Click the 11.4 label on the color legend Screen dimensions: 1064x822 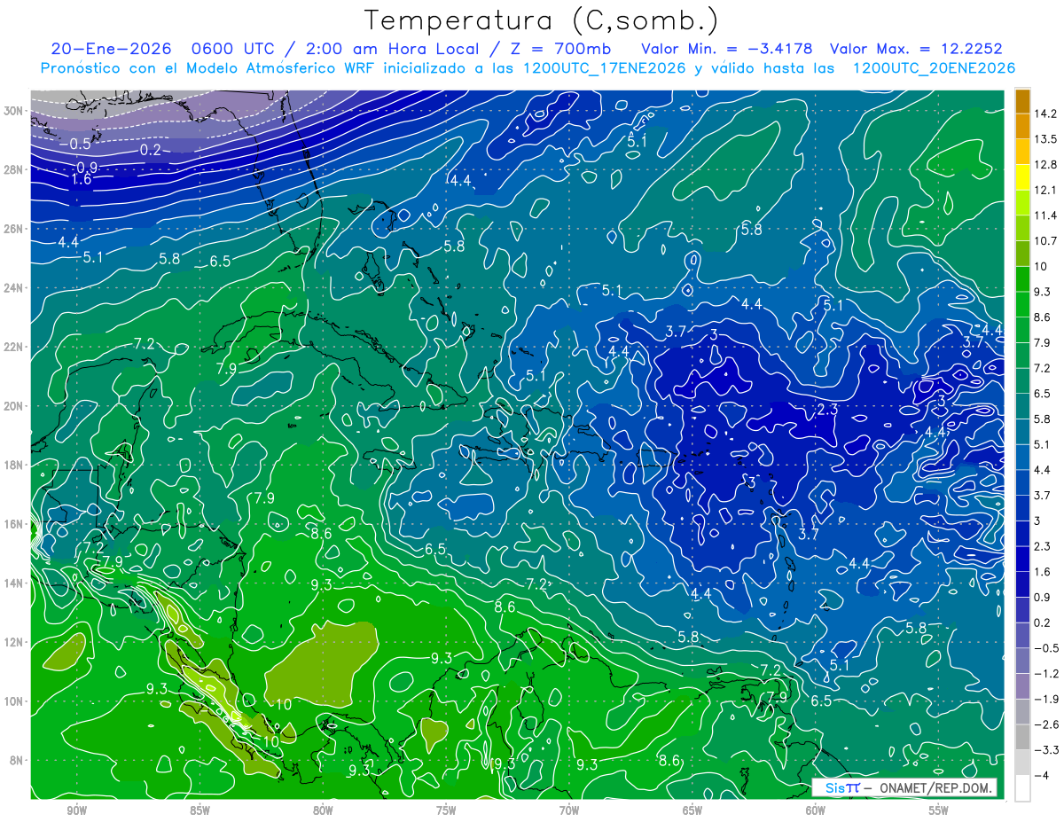click(x=1045, y=215)
